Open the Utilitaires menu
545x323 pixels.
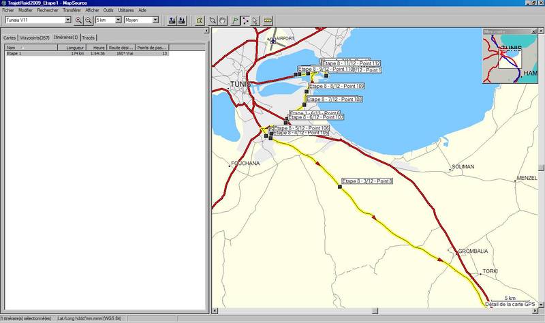point(126,10)
